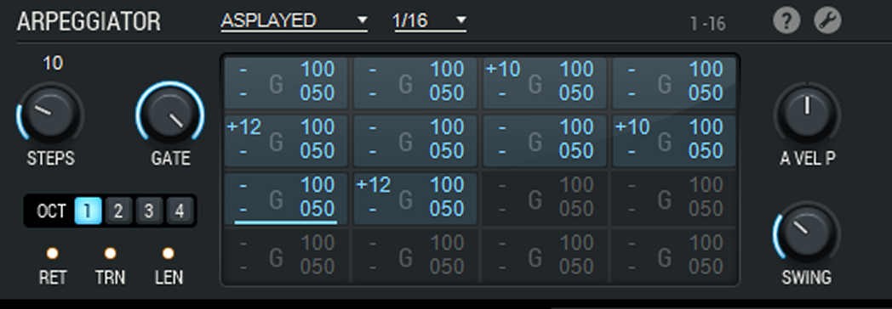Toggle the G glide in step 5
The width and height of the screenshot is (892, 309).
276,142
